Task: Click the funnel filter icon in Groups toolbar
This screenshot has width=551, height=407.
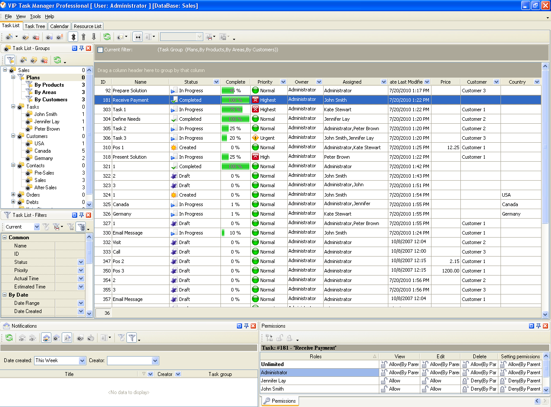Action: click(10, 60)
